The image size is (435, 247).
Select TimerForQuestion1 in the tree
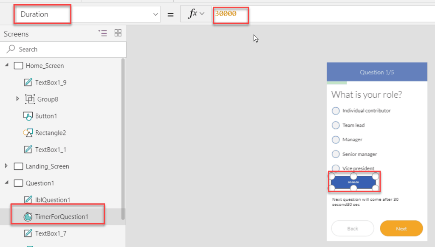point(62,216)
